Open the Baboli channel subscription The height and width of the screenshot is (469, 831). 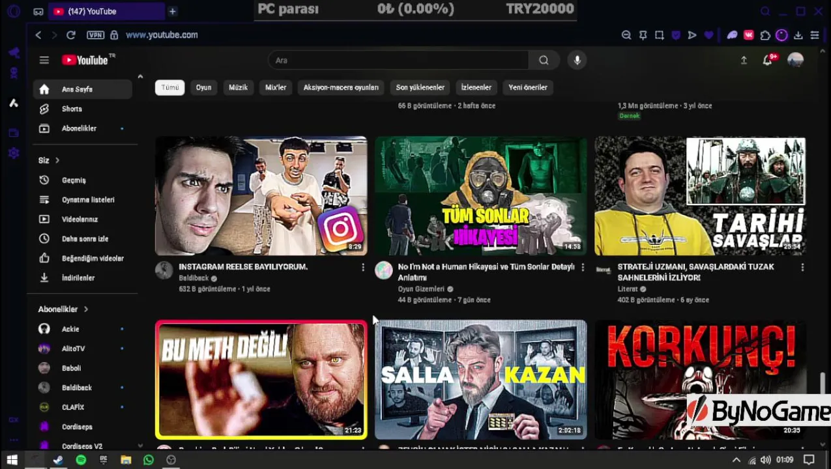point(83,368)
